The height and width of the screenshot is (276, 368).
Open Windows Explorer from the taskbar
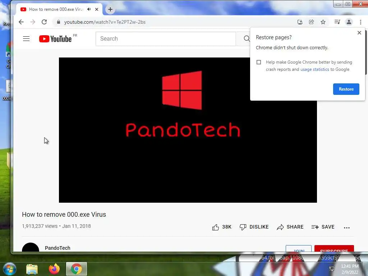(x=32, y=269)
